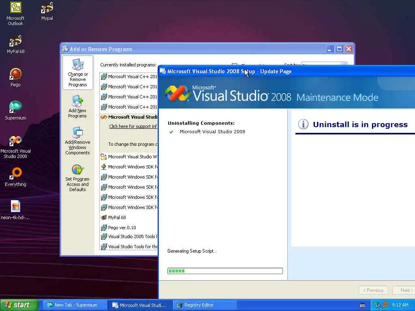The height and width of the screenshot is (311, 415).
Task: Click the 'Click here for support' link
Action: (133, 126)
